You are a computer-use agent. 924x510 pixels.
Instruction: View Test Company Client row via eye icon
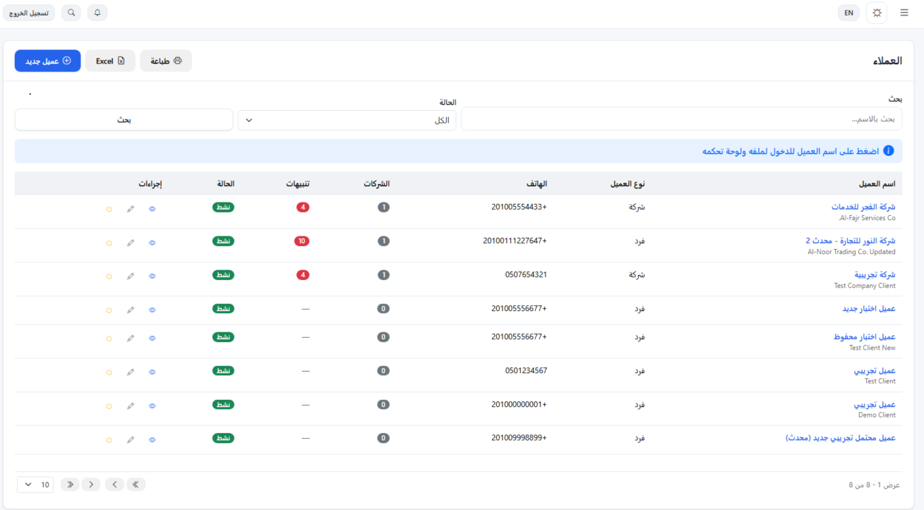[x=152, y=277]
